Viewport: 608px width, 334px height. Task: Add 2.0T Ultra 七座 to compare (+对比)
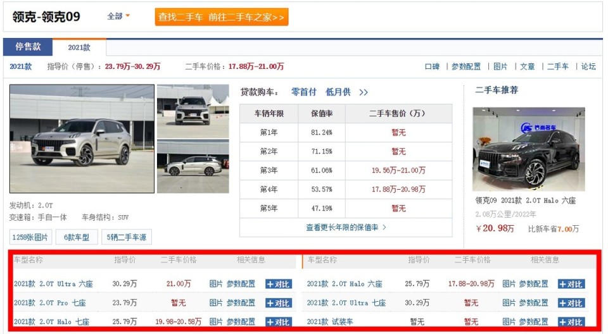click(x=571, y=304)
